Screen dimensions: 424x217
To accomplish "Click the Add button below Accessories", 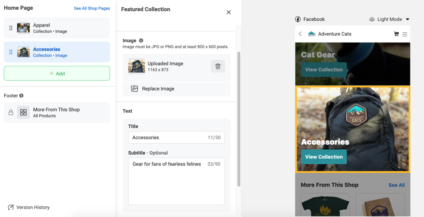I will pyautogui.click(x=57, y=73).
